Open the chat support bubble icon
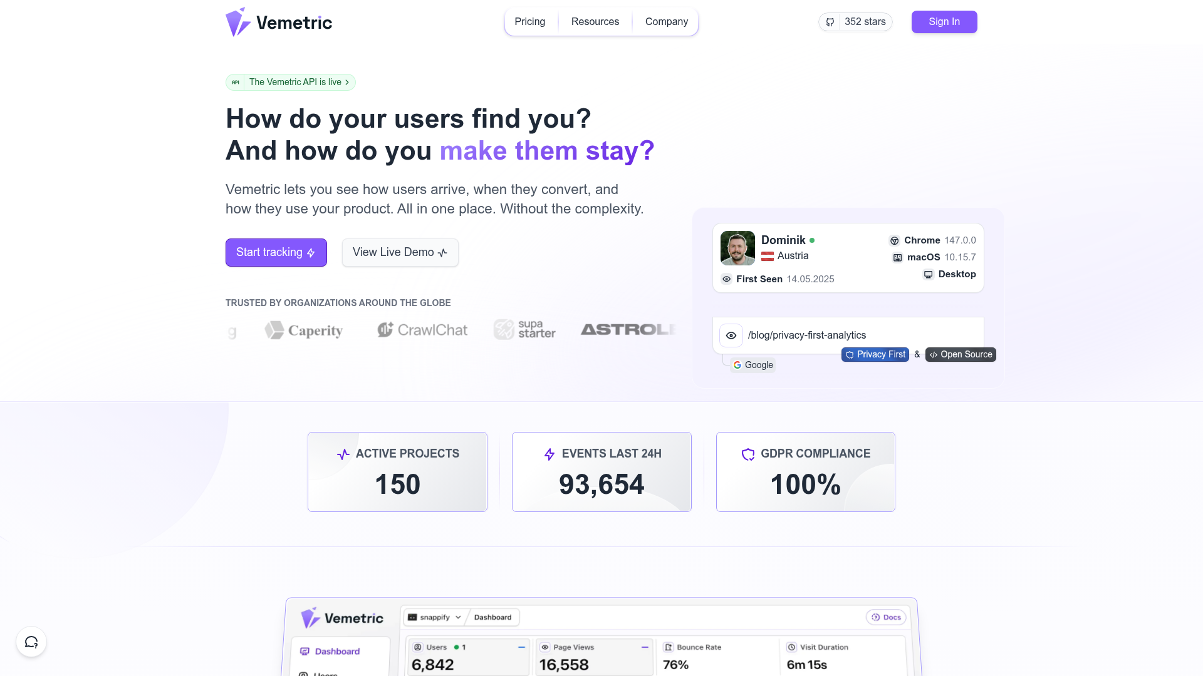This screenshot has width=1203, height=676. click(31, 642)
